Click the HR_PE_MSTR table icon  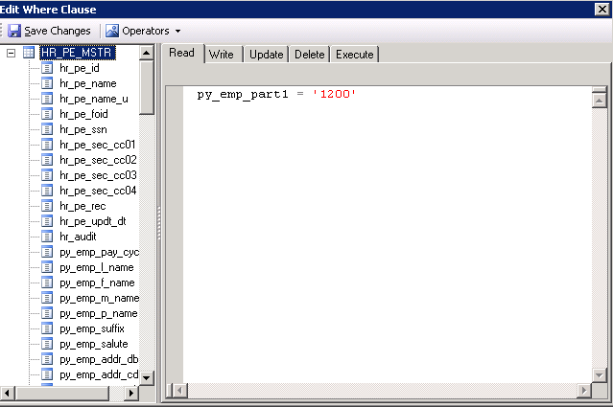point(29,53)
